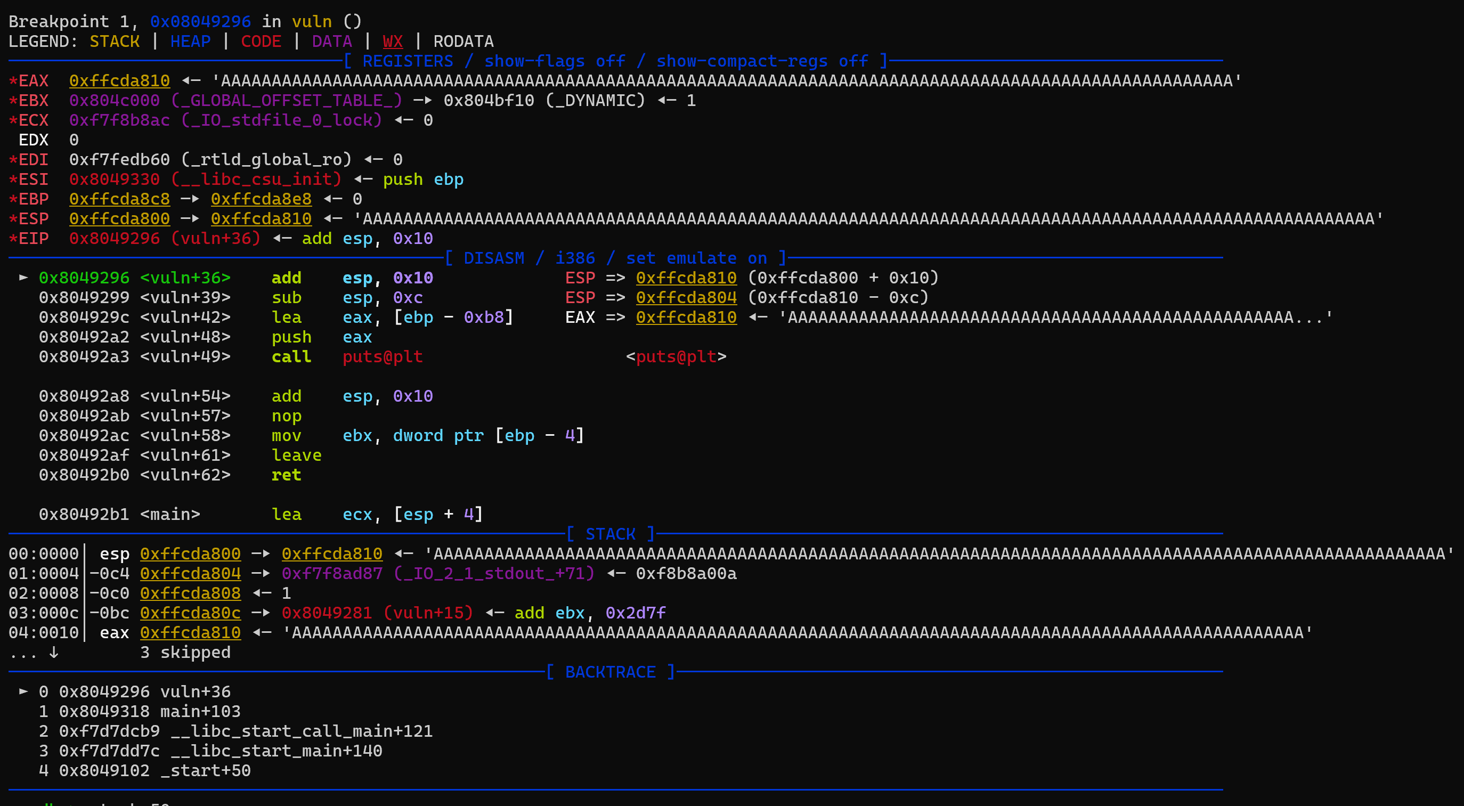The image size is (1464, 806).
Task: Click the red puts@plt call operand
Action: [x=383, y=356]
